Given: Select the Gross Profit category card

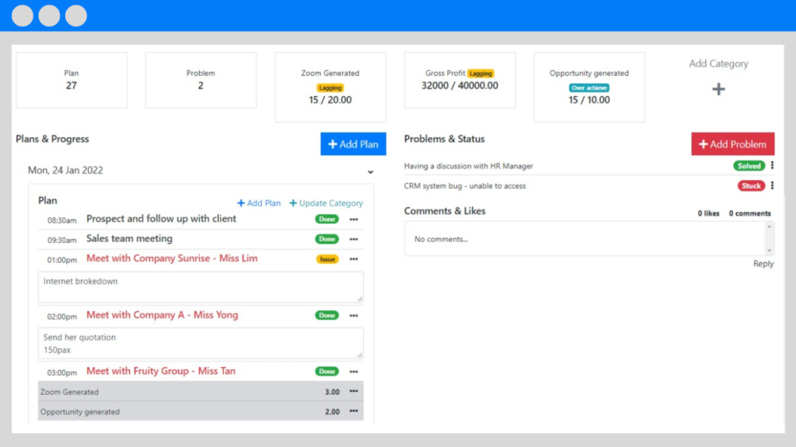Looking at the screenshot, I should pyautogui.click(x=459, y=80).
